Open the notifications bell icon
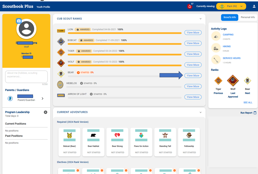Image resolution: width=258 pixels, height=174 pixels. pos(189,7)
